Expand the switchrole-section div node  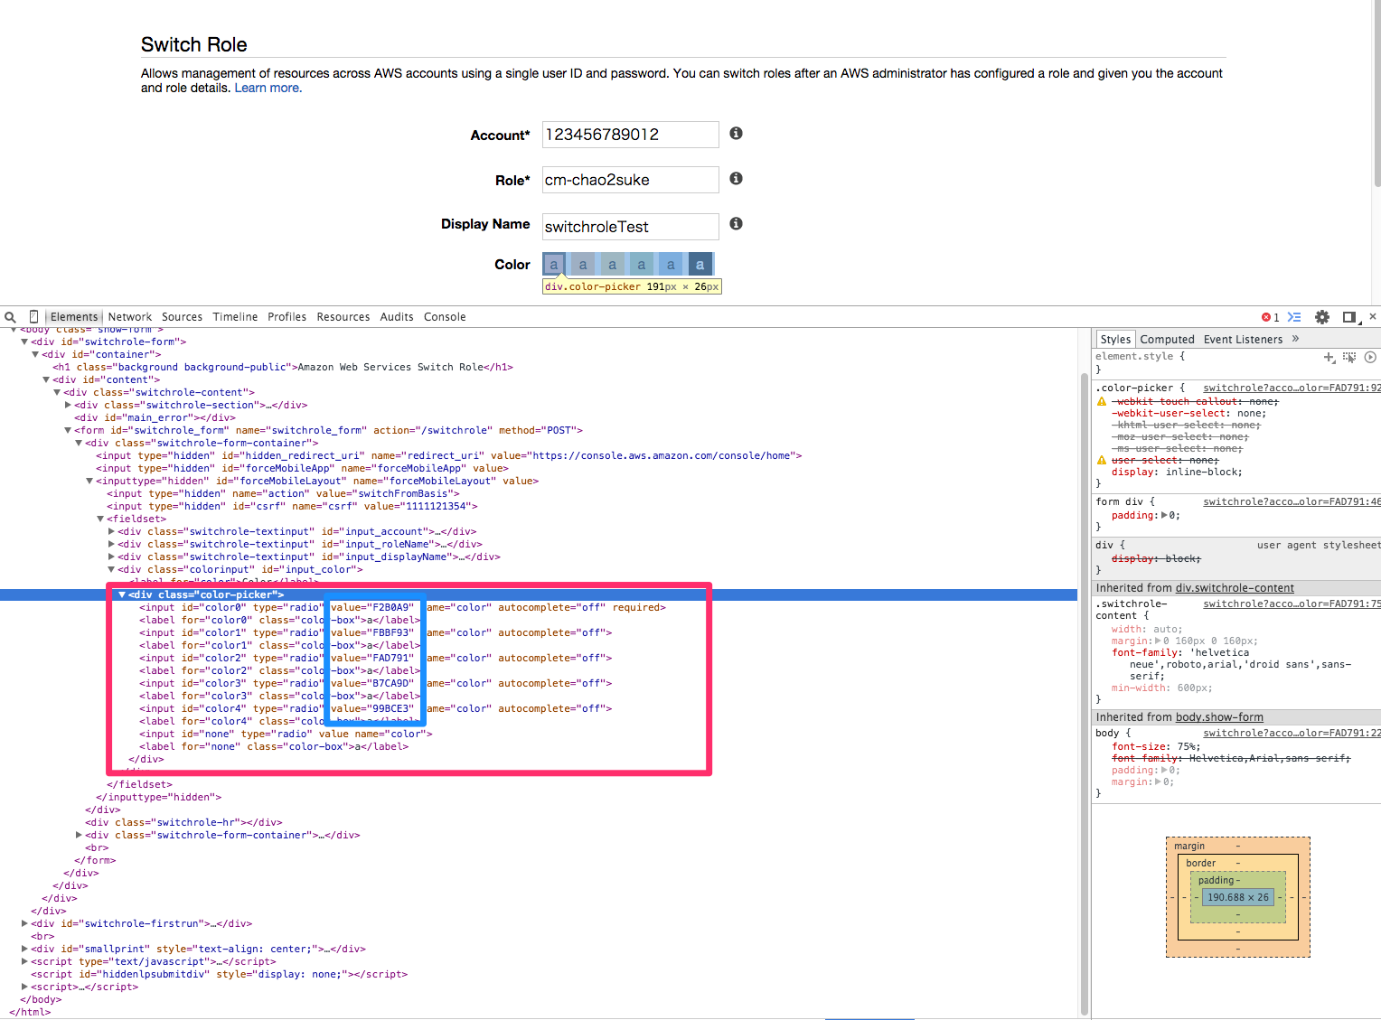click(68, 406)
